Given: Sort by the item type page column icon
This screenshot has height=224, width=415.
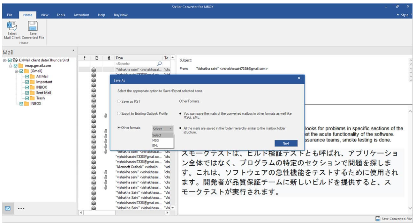Looking at the screenshot, I should [x=96, y=58].
